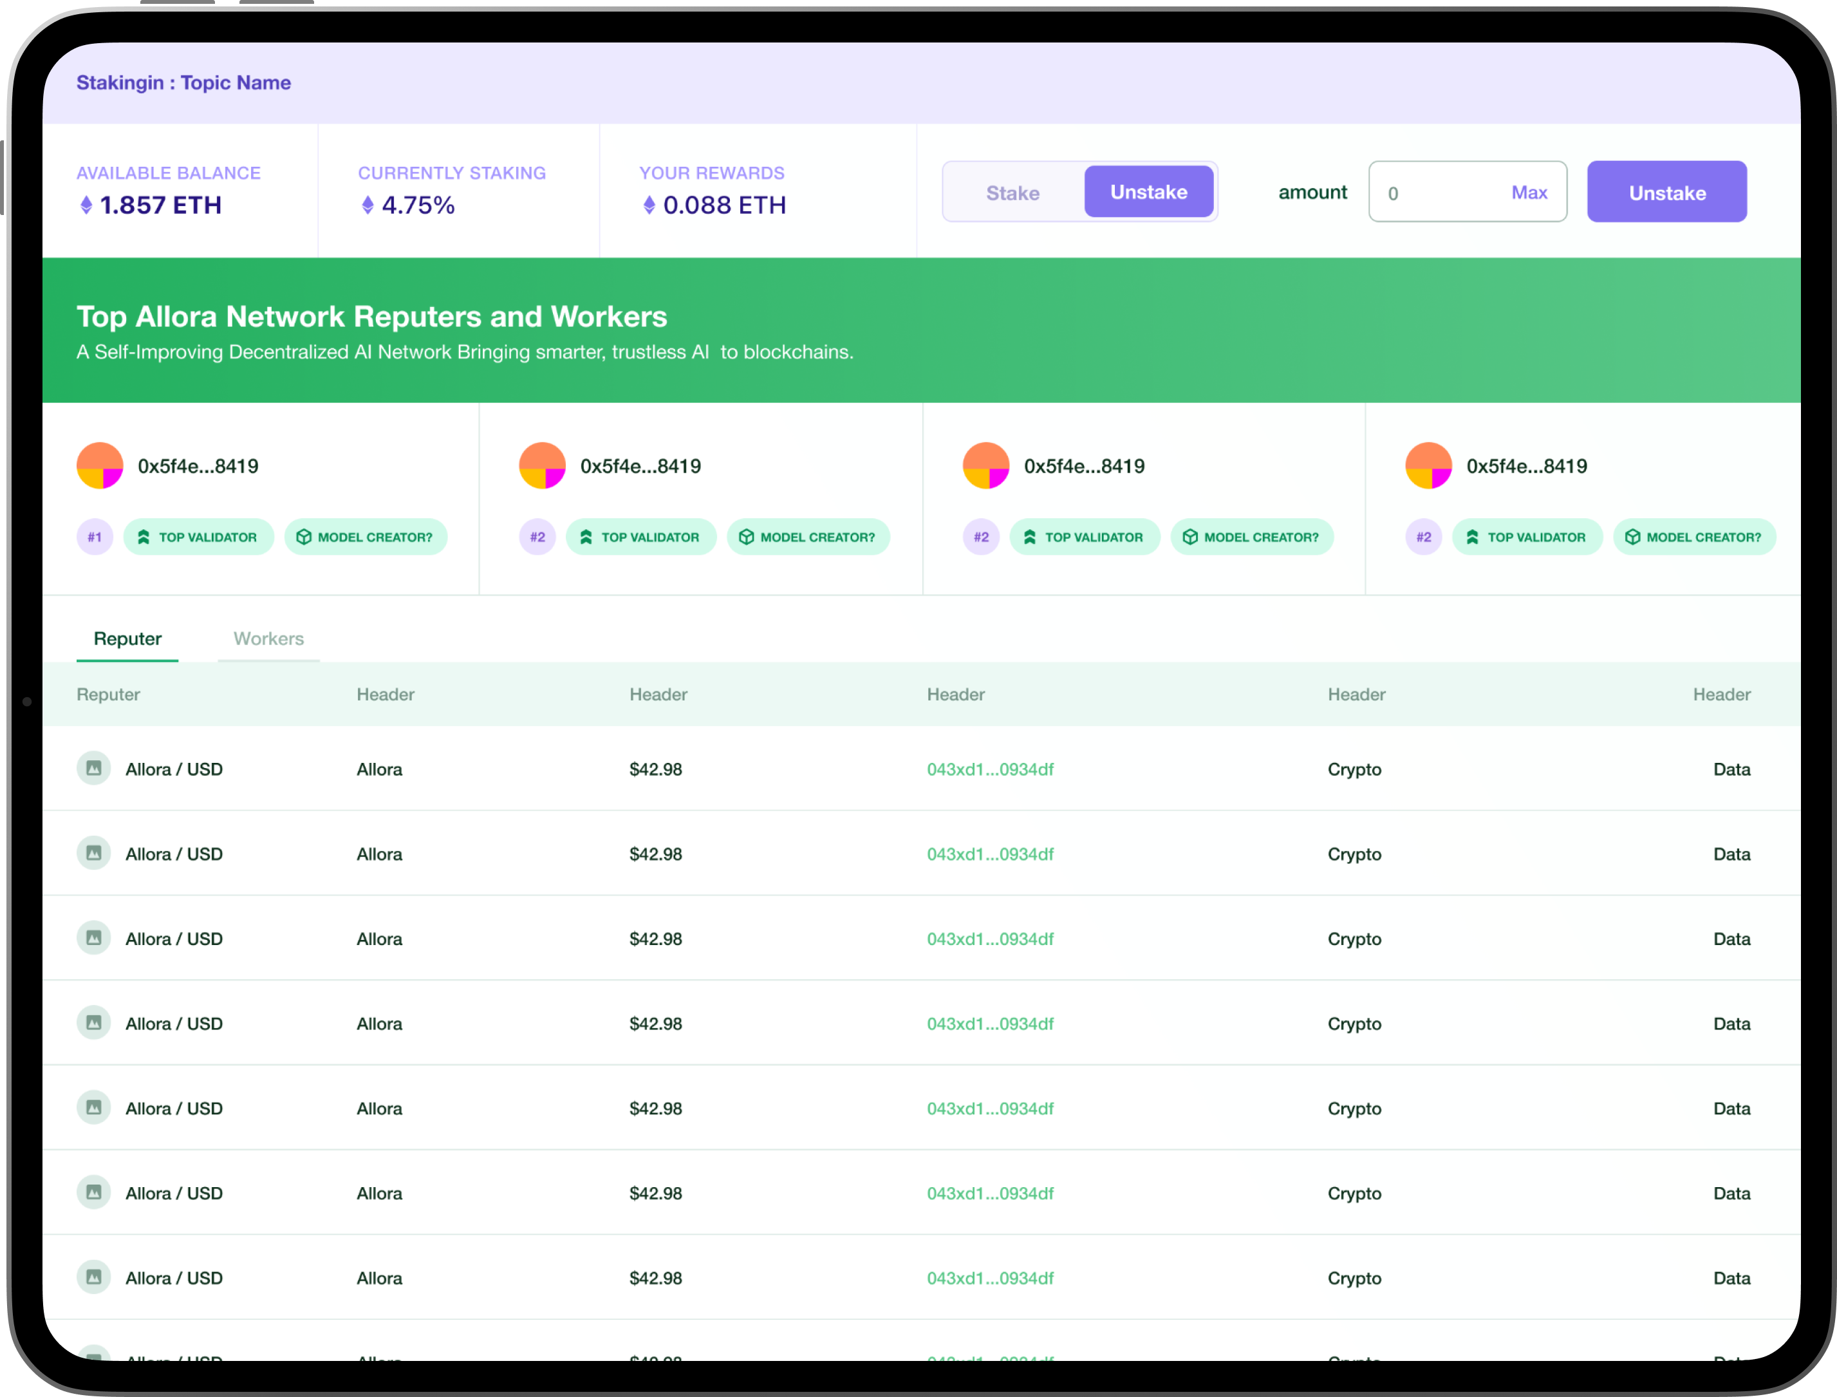Click first card's TOP VALIDATOR badge
This screenshot has height=1397, width=1837.
(x=198, y=537)
